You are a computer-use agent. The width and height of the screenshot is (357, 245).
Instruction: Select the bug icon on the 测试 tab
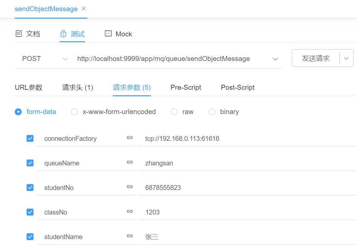click(x=63, y=34)
